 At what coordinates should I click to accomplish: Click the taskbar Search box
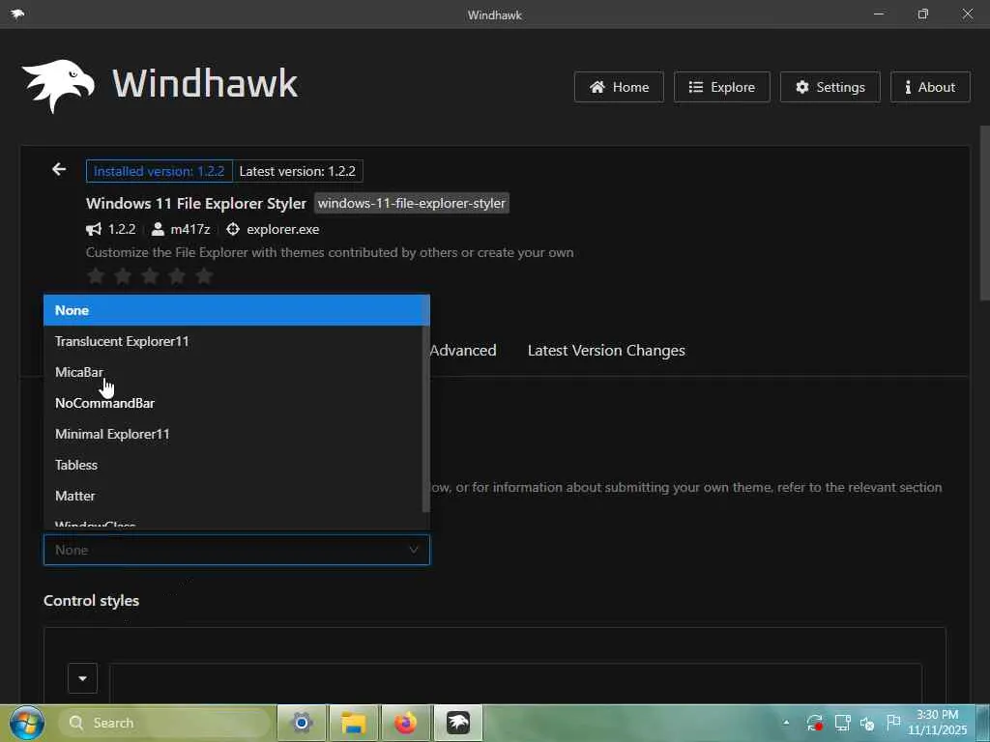165,723
